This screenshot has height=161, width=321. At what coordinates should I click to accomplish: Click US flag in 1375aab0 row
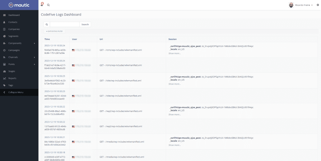[x=73, y=126]
